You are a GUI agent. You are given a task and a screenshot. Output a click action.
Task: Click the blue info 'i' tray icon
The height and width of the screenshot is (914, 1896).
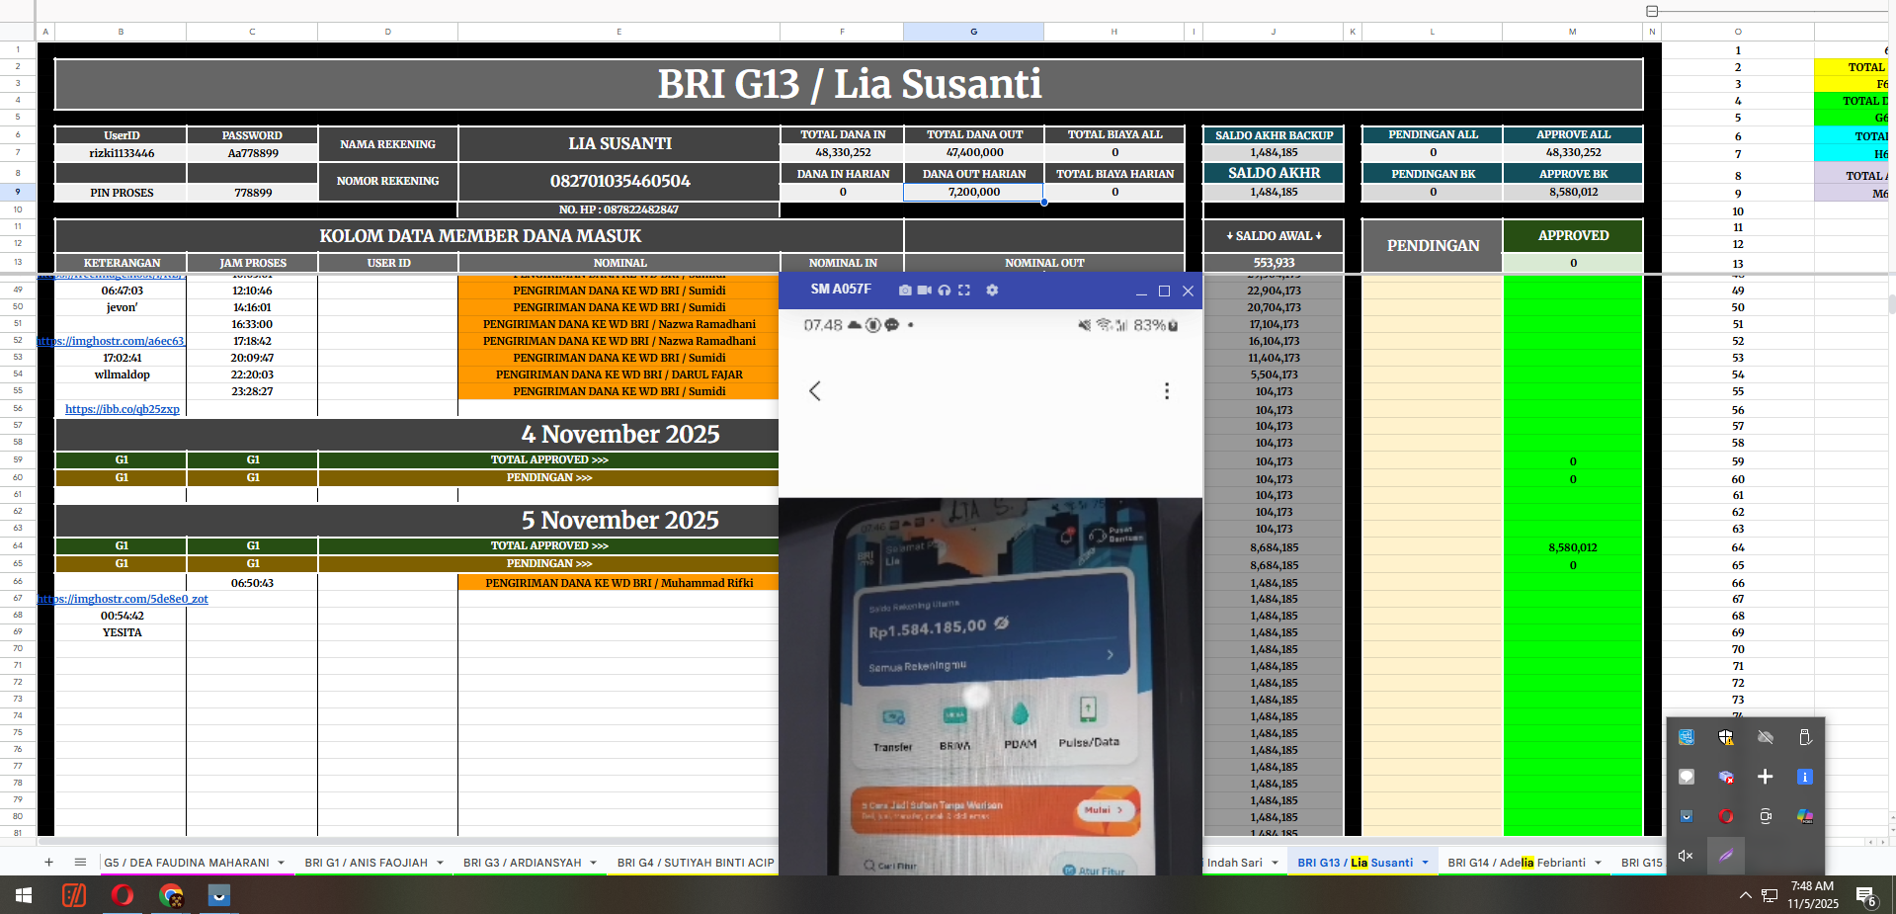tap(1805, 777)
